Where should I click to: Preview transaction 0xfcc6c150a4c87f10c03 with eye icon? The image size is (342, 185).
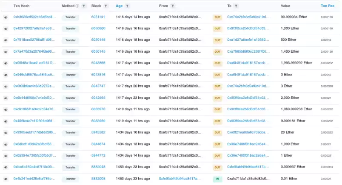(x=6, y=167)
